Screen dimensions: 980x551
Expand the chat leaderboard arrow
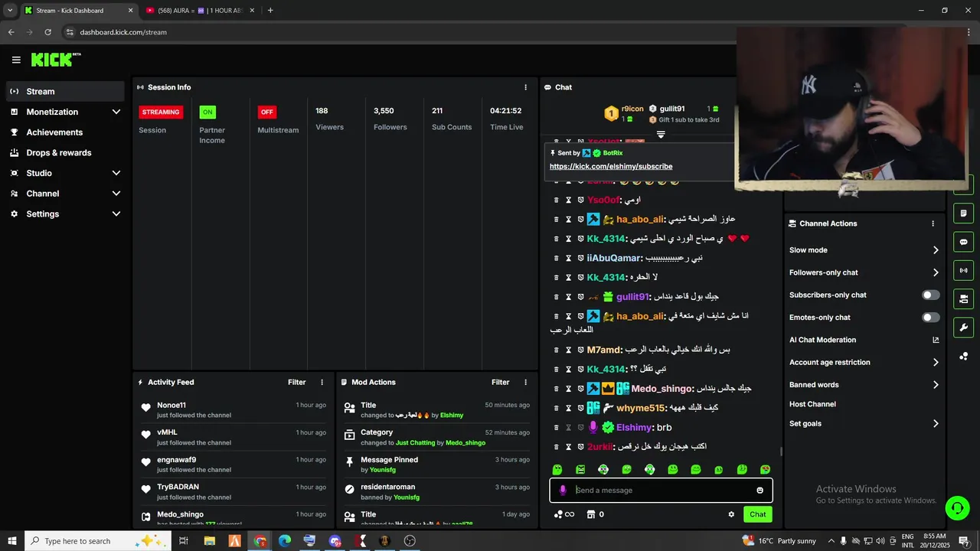coord(661,134)
